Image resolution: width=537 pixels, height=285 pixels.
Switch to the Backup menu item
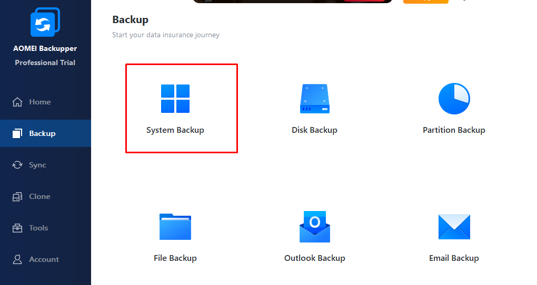coord(46,133)
